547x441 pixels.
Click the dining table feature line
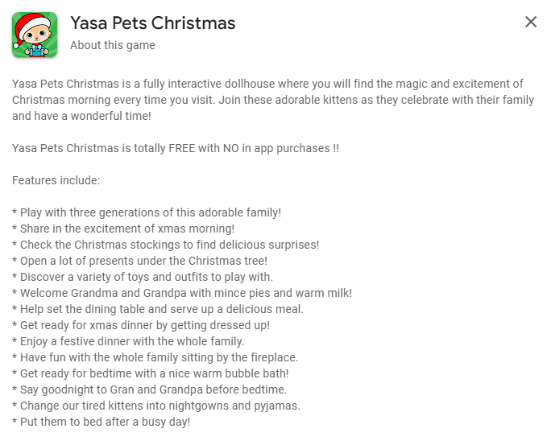pyautogui.click(x=158, y=309)
